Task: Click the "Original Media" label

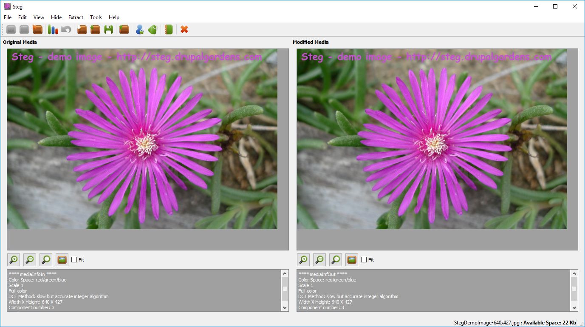Action: [20, 42]
